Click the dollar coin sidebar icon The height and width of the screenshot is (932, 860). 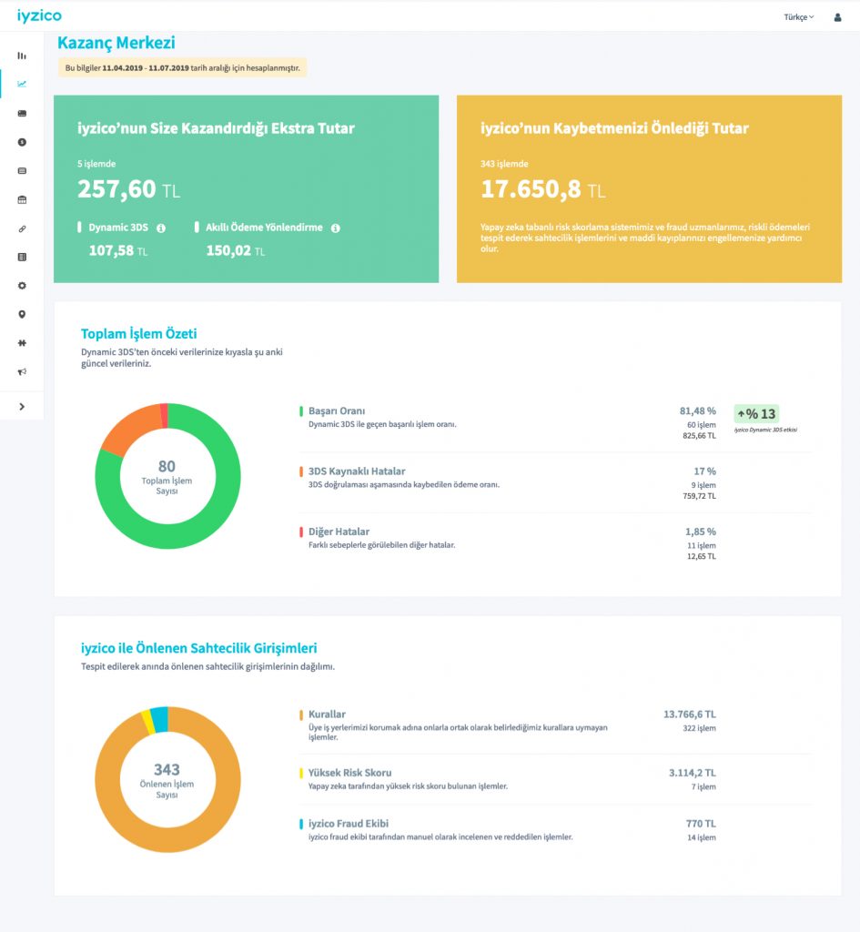22,142
